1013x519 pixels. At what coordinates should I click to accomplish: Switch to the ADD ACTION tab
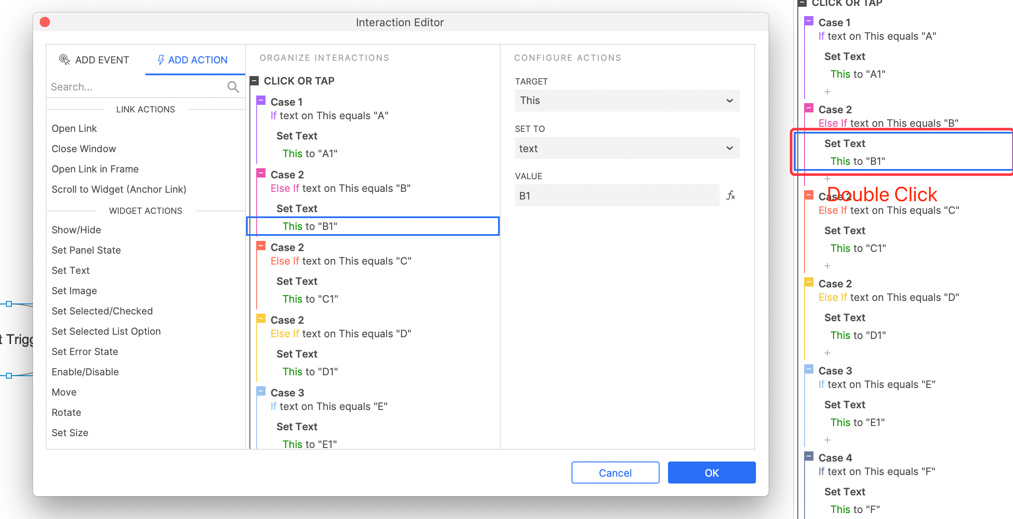pos(193,60)
